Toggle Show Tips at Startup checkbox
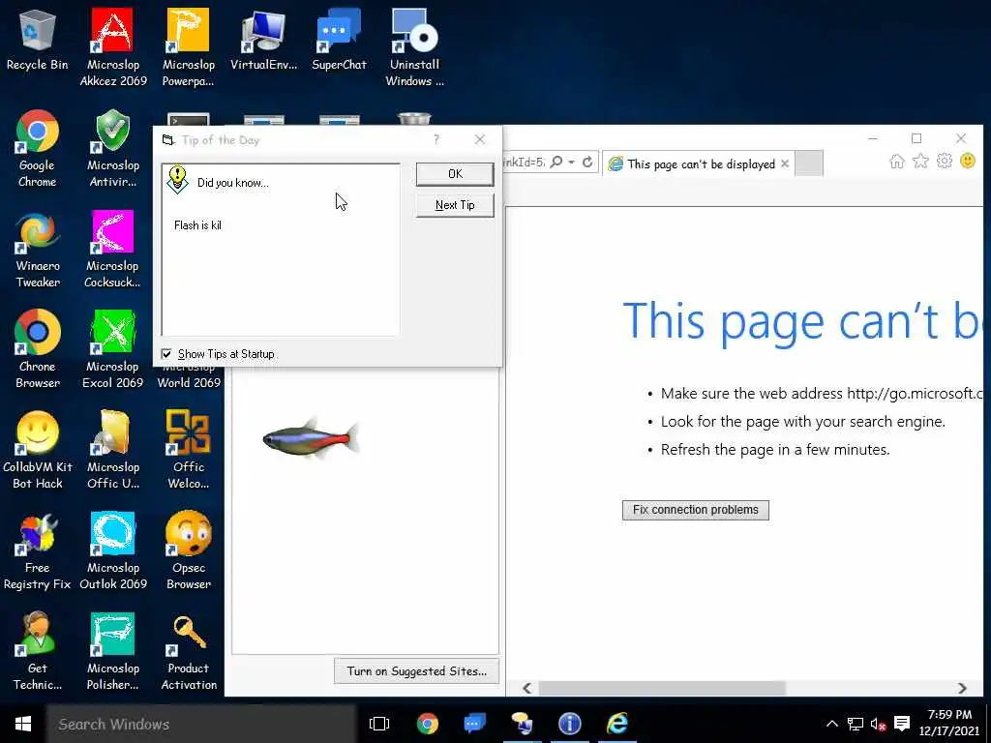The image size is (991, 743). pos(166,354)
